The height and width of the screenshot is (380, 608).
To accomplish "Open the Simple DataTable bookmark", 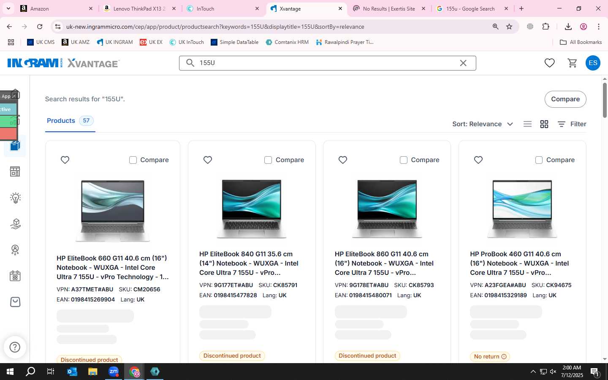I will [x=235, y=42].
